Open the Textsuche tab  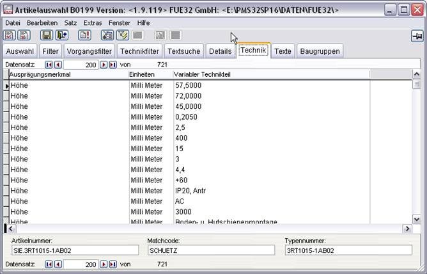pyautogui.click(x=184, y=51)
